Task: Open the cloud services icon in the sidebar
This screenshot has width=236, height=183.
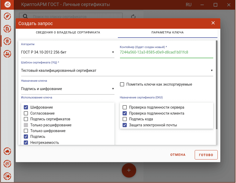Action: click(x=7, y=151)
